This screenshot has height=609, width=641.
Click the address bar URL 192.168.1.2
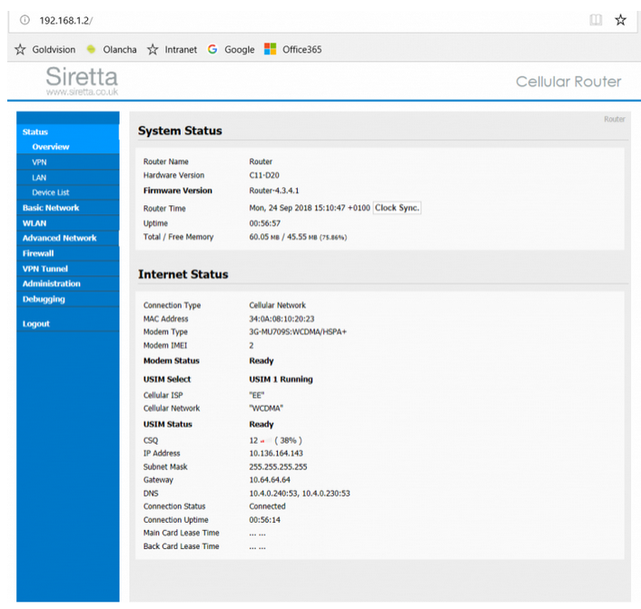[x=65, y=21]
